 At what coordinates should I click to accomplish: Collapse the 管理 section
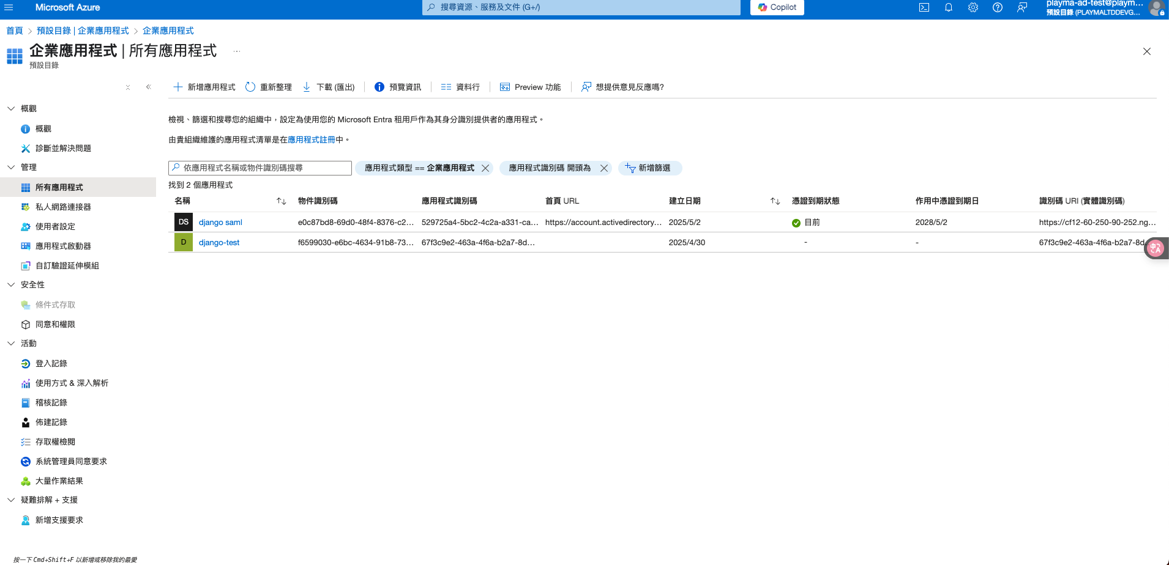pos(11,167)
